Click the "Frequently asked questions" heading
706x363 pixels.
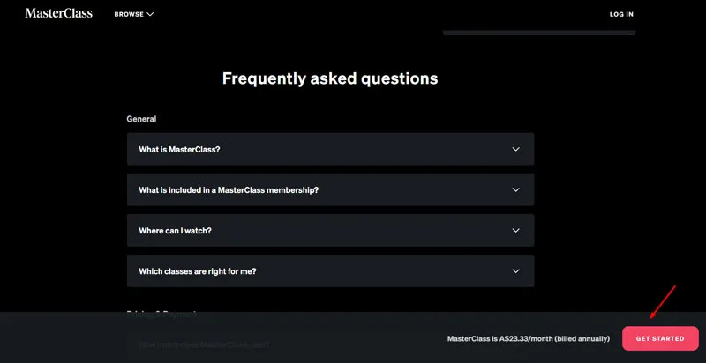point(330,78)
